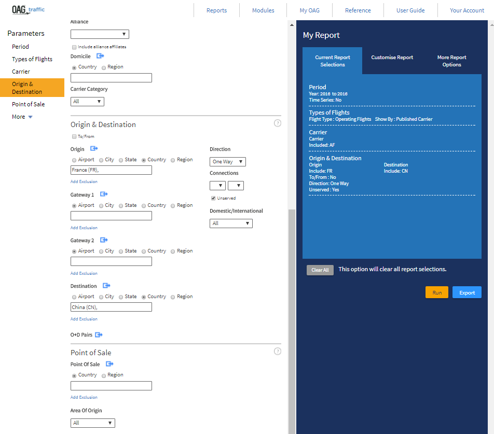Select Region radio for Destination
The height and width of the screenshot is (434, 494).
point(173,297)
